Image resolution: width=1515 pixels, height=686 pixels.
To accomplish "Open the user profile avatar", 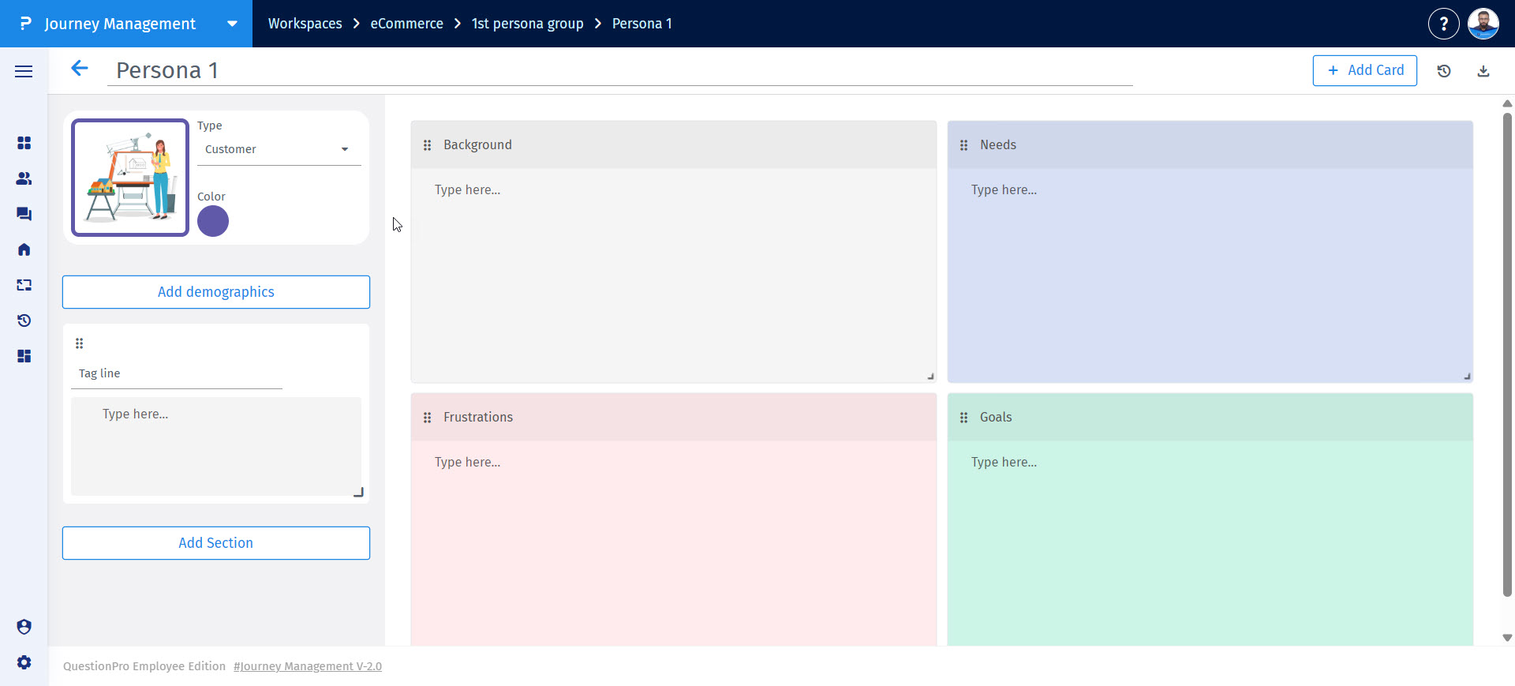I will tap(1483, 24).
